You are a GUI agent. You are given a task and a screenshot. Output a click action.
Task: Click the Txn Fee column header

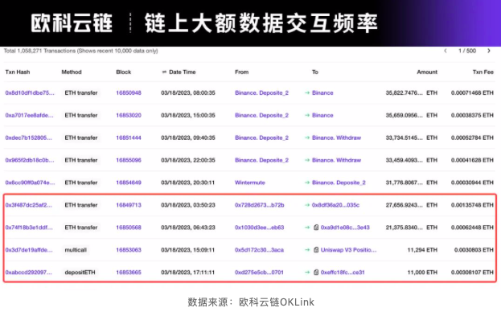pos(483,72)
